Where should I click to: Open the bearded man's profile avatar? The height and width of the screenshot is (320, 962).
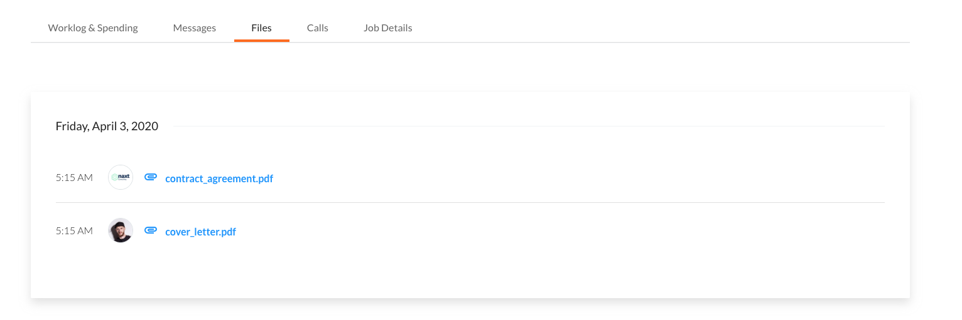(121, 230)
